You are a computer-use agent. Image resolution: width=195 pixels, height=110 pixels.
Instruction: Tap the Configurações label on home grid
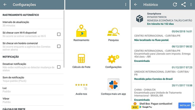113,67
